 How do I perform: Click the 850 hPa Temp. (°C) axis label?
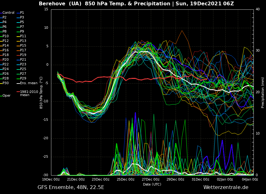pos(41,92)
